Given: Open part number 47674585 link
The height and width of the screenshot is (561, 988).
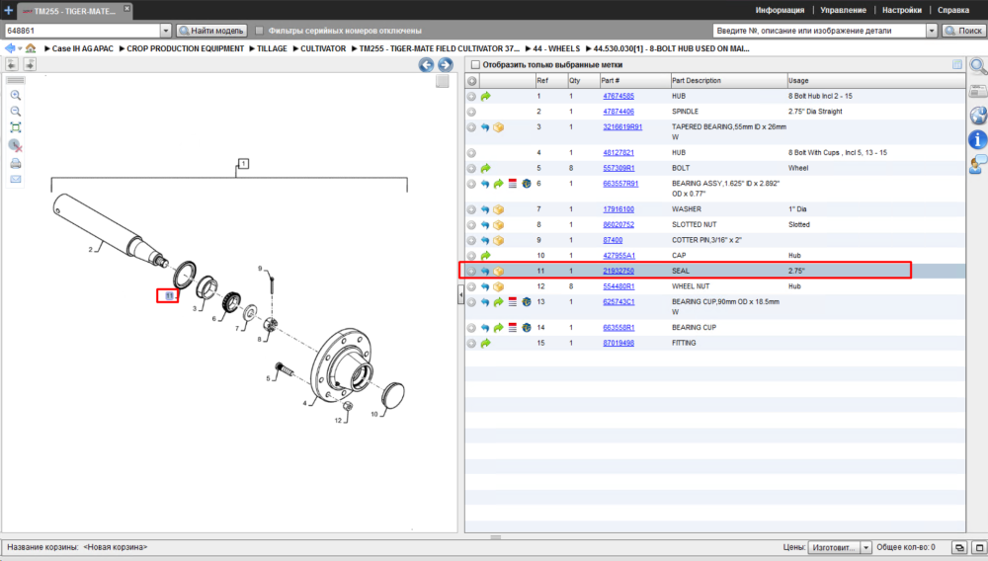Looking at the screenshot, I should pos(618,97).
